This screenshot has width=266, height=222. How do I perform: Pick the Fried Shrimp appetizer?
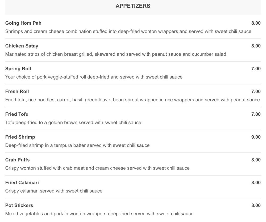[20, 137]
